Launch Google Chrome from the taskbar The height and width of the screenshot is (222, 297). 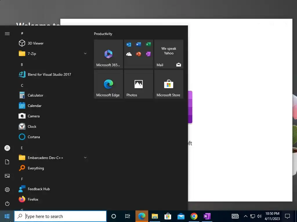click(x=194, y=216)
